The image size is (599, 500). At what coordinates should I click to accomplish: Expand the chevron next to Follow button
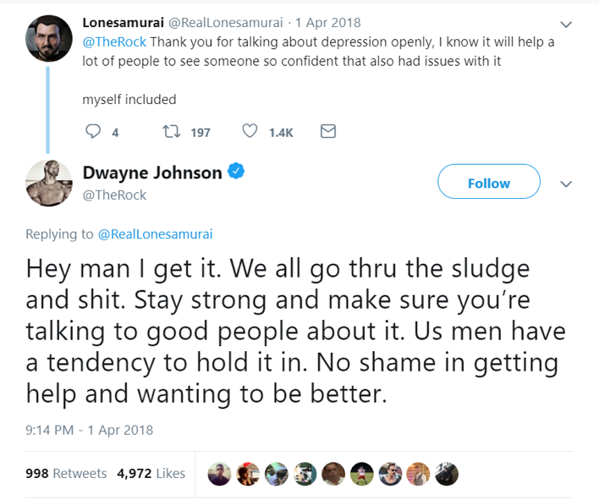(x=567, y=184)
